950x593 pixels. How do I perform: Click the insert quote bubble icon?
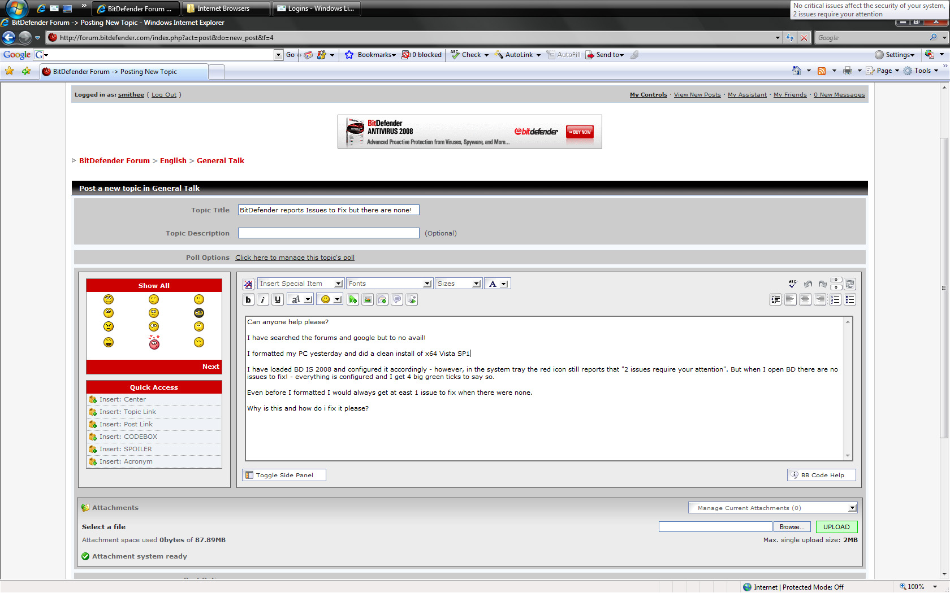[397, 300]
